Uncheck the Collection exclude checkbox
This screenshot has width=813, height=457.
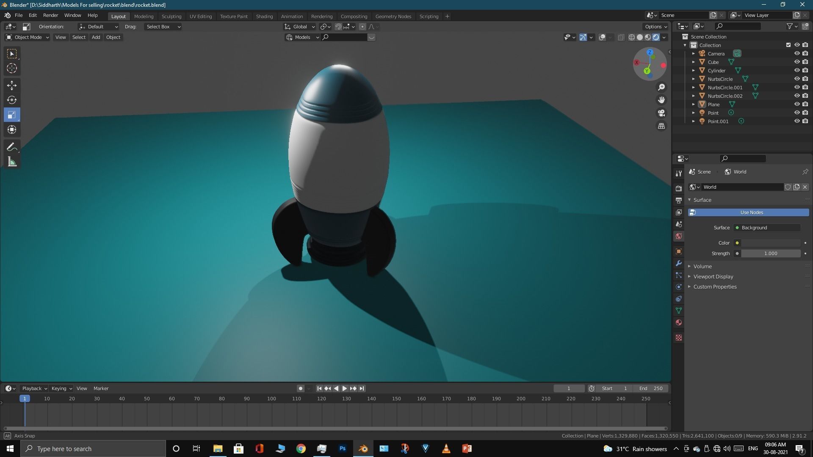point(788,45)
